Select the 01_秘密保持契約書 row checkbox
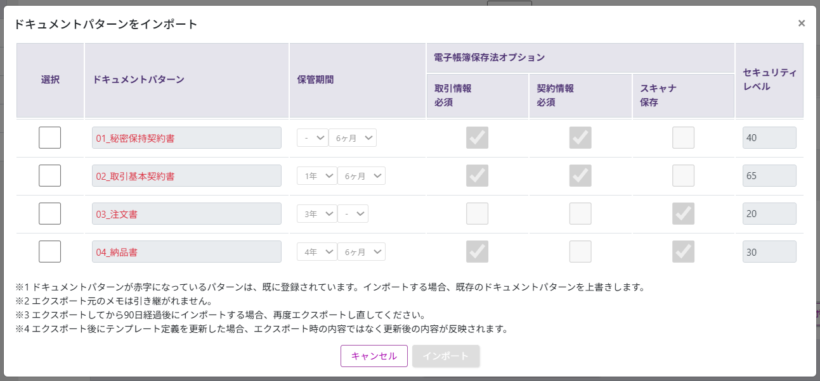Image resolution: width=820 pixels, height=381 pixels. [50, 138]
